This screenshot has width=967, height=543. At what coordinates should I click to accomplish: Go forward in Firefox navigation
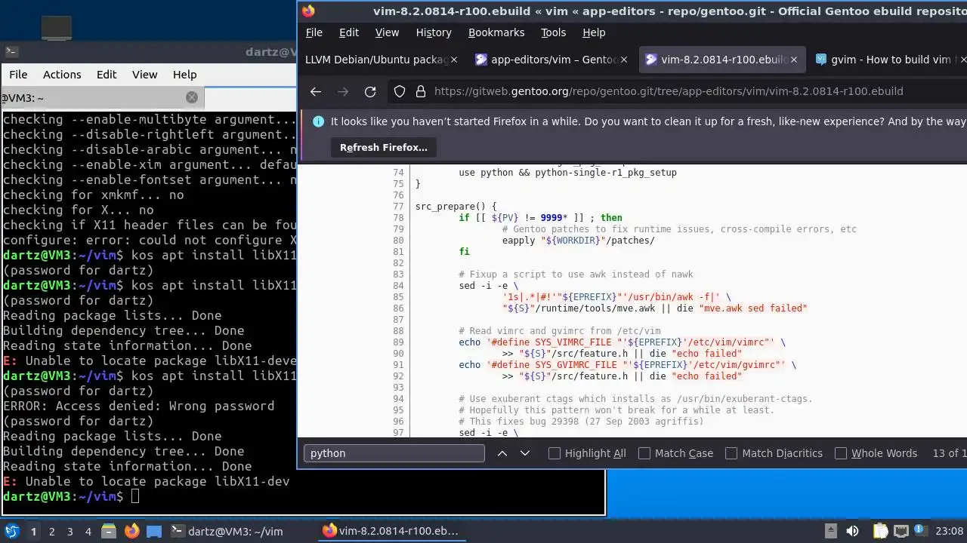343,91
